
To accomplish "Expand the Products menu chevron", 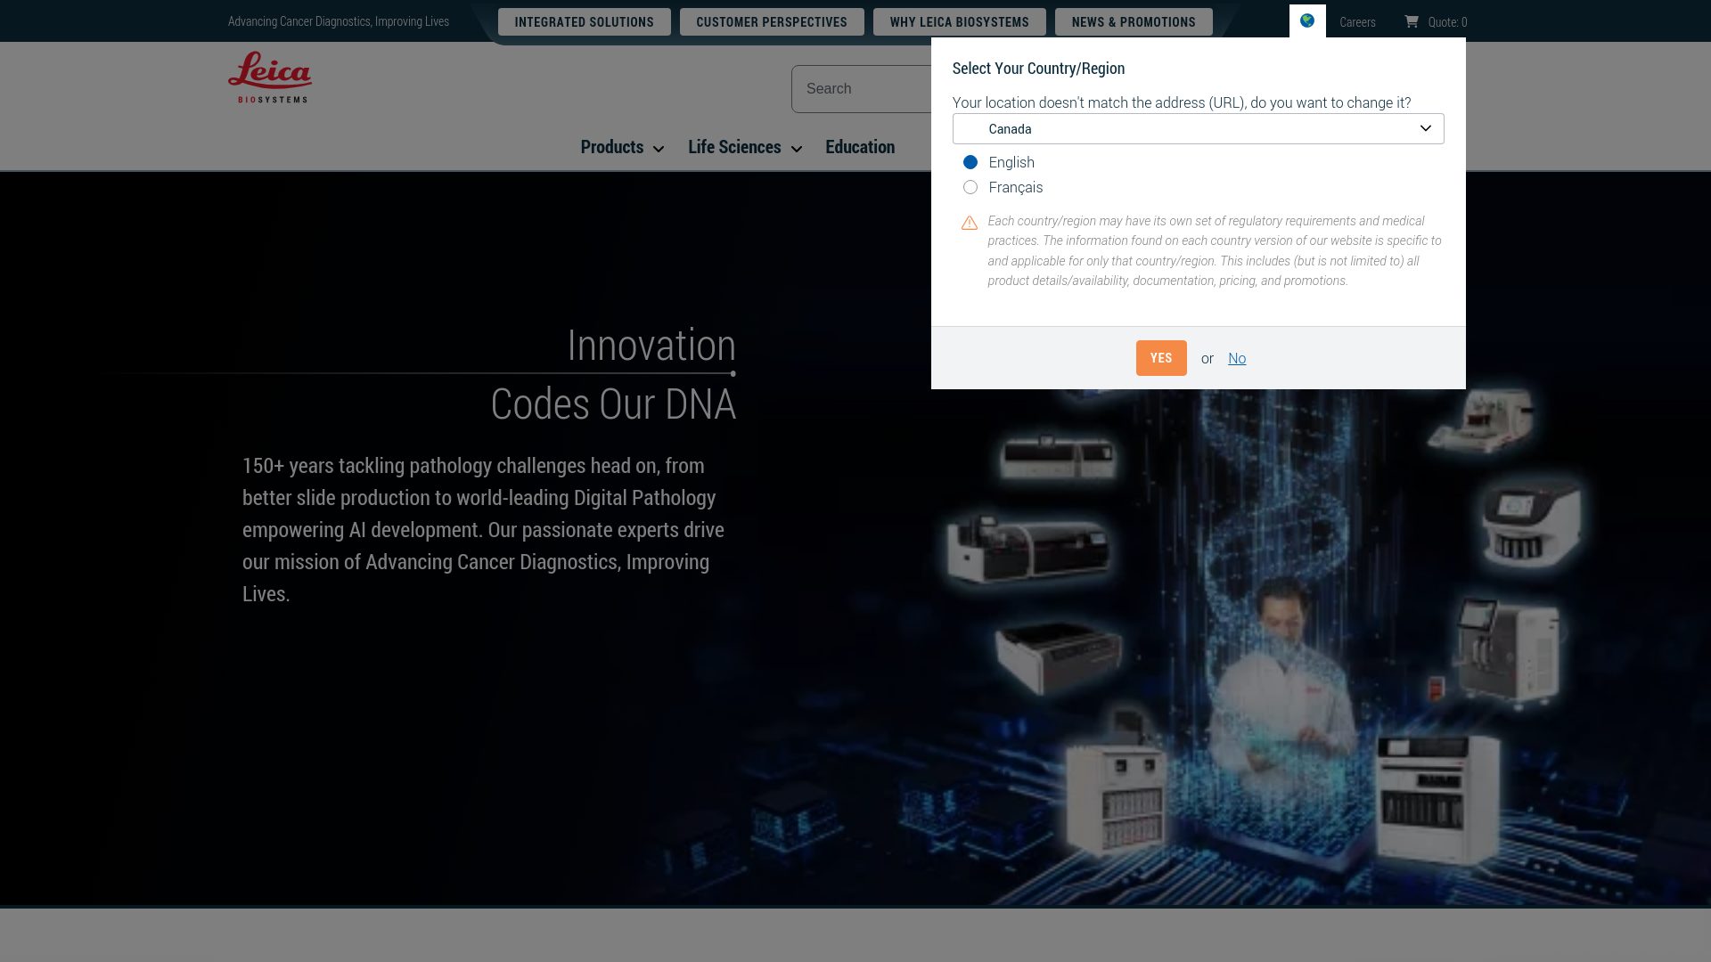I will pyautogui.click(x=659, y=149).
